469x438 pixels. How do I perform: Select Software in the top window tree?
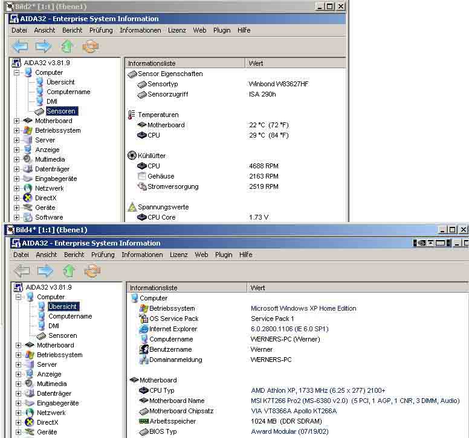coord(49,217)
